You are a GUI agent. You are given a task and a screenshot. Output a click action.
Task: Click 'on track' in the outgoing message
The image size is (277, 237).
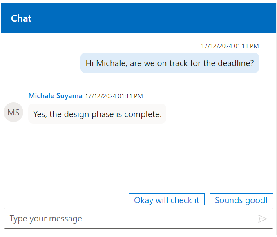tap(172, 63)
